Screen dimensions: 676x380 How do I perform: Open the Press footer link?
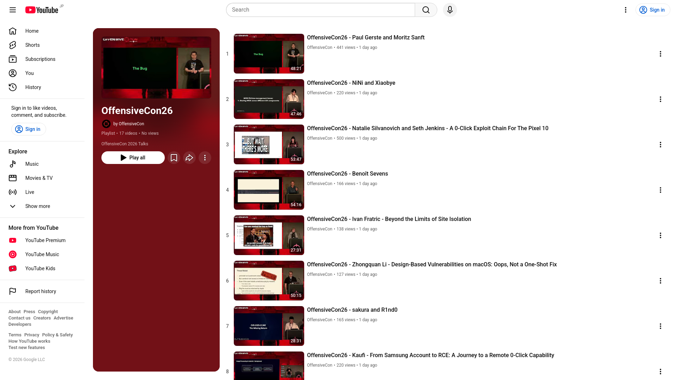pyautogui.click(x=29, y=312)
